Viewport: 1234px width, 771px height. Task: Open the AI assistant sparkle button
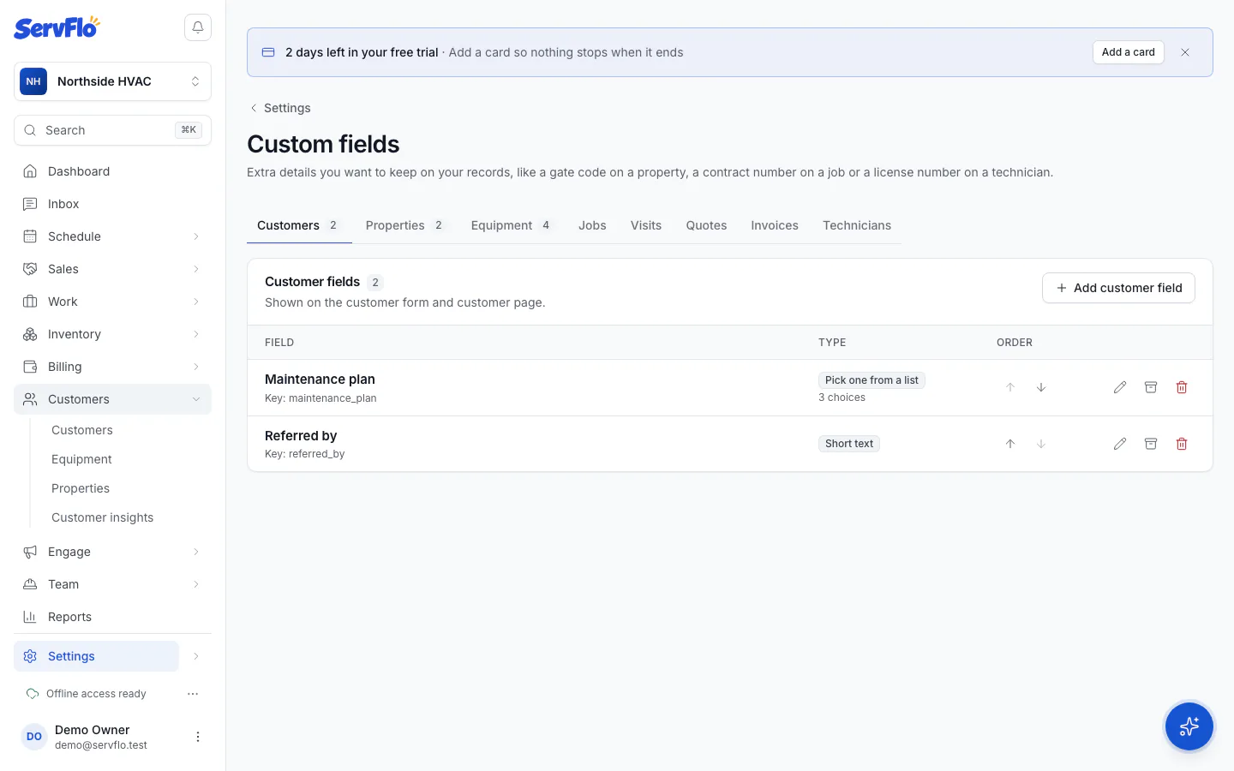1189,726
